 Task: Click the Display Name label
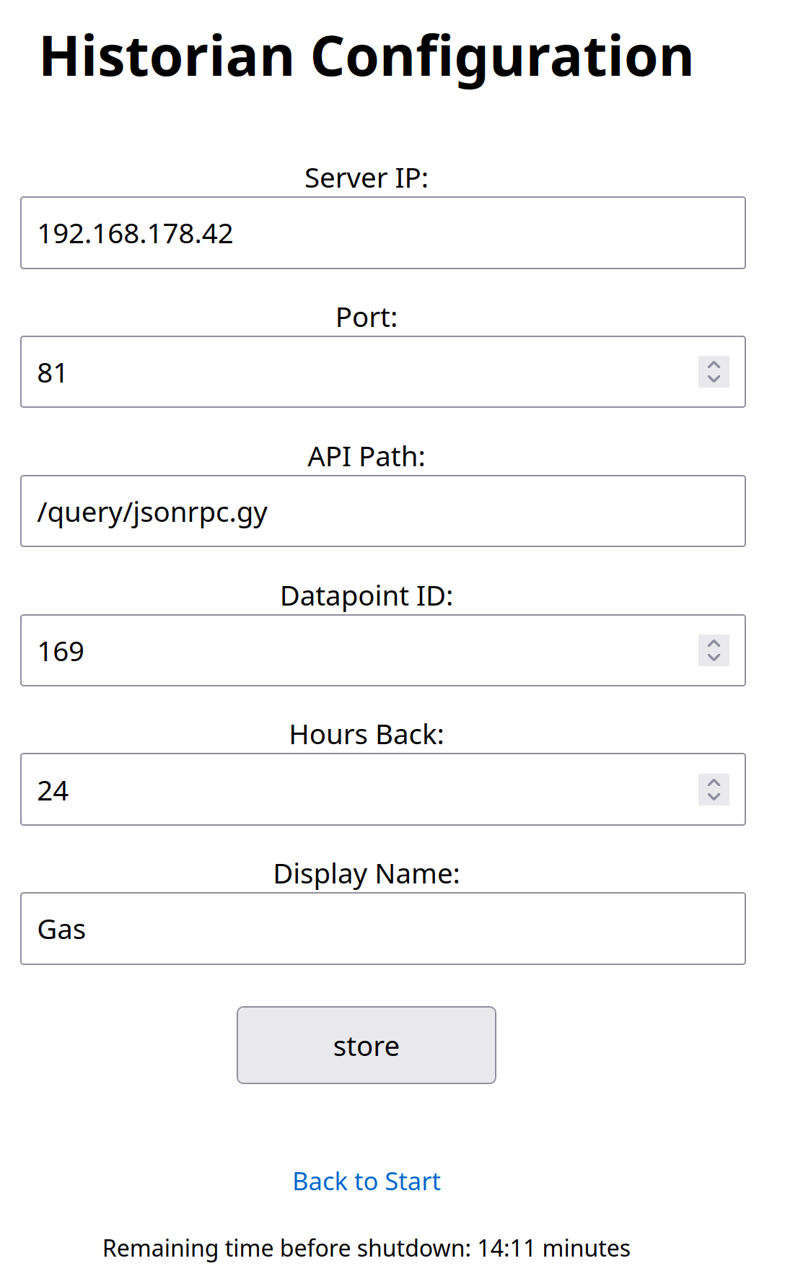coord(368,873)
